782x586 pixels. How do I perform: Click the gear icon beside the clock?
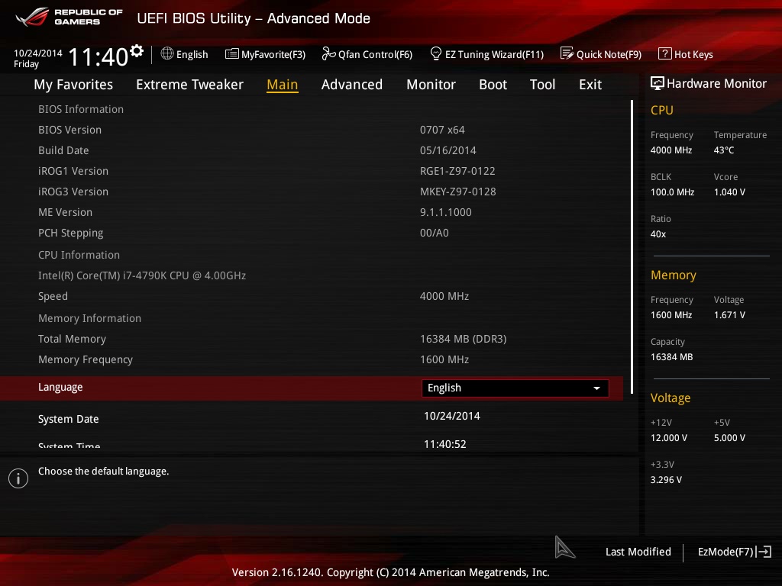click(136, 50)
